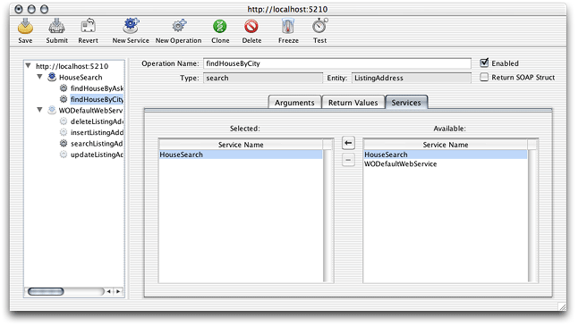Screen dimensions: 578x326
Task: Add a New Operation
Action: coord(179,27)
